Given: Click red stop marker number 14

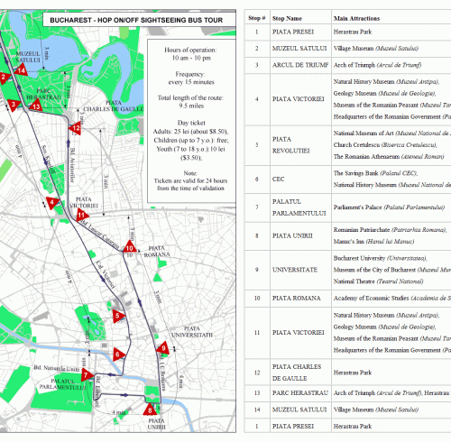Looking at the screenshot, I should click(22, 70).
